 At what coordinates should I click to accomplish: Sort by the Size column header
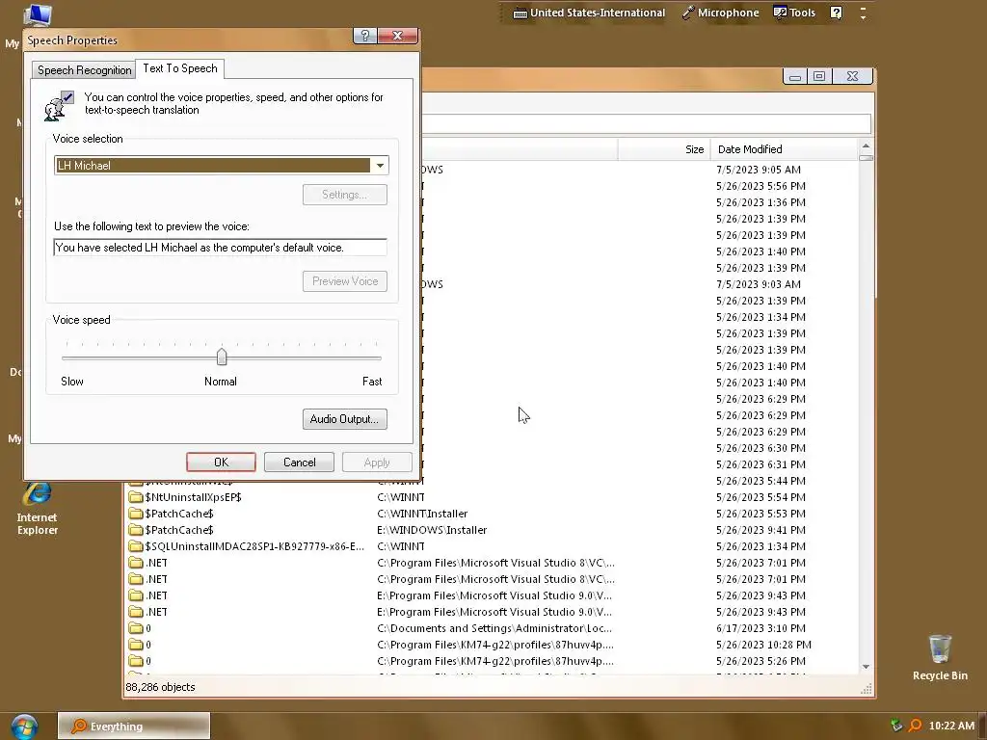click(x=664, y=149)
